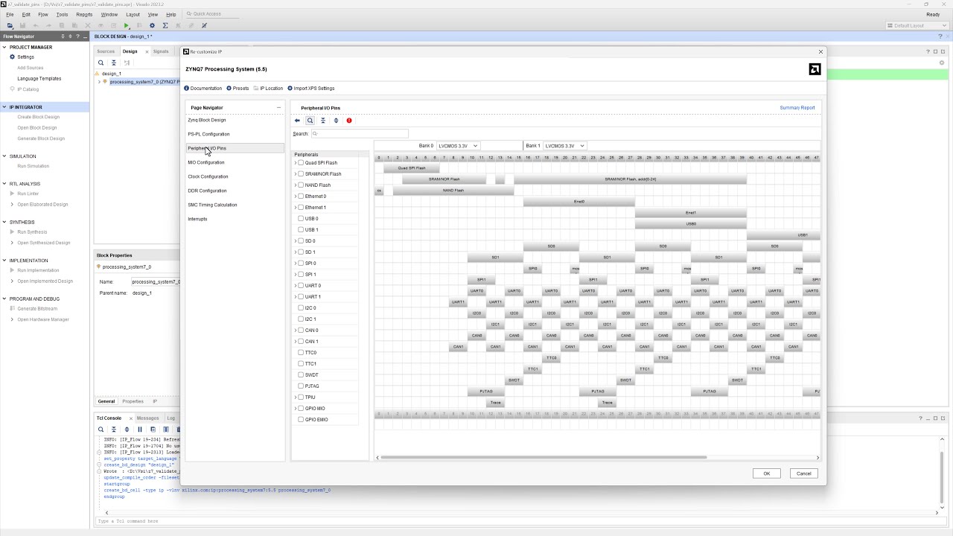Viewport: 953px width, 536px height.
Task: Click Generate Block Design in Flow Navigator
Action: (x=41, y=138)
